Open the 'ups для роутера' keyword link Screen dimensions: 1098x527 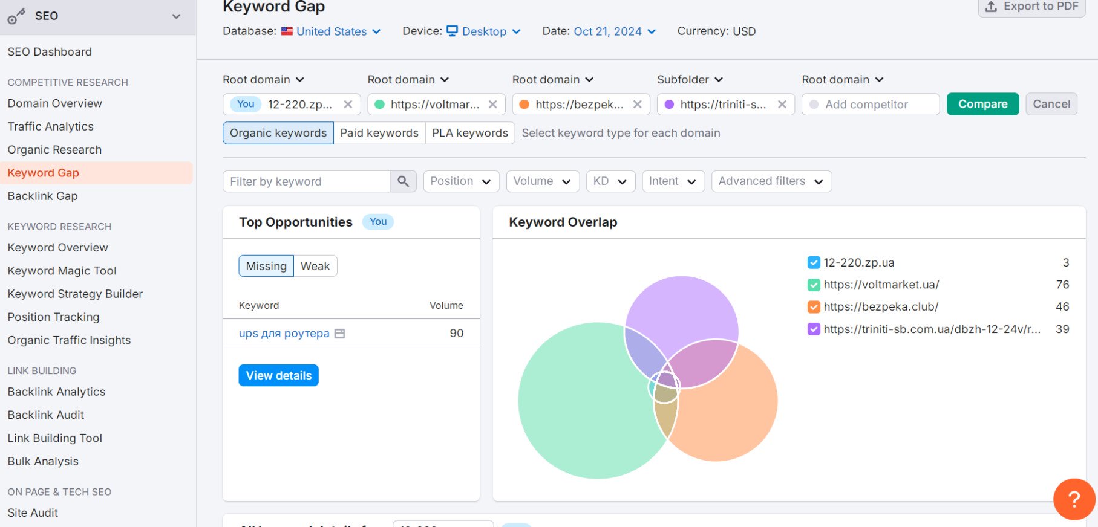284,334
